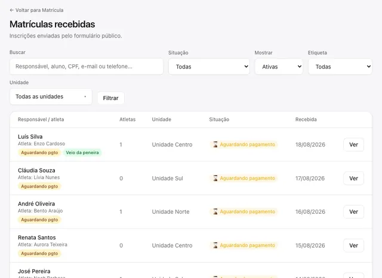382x278 pixels.
Task: Select the name Renata Santos
Action: point(37,238)
